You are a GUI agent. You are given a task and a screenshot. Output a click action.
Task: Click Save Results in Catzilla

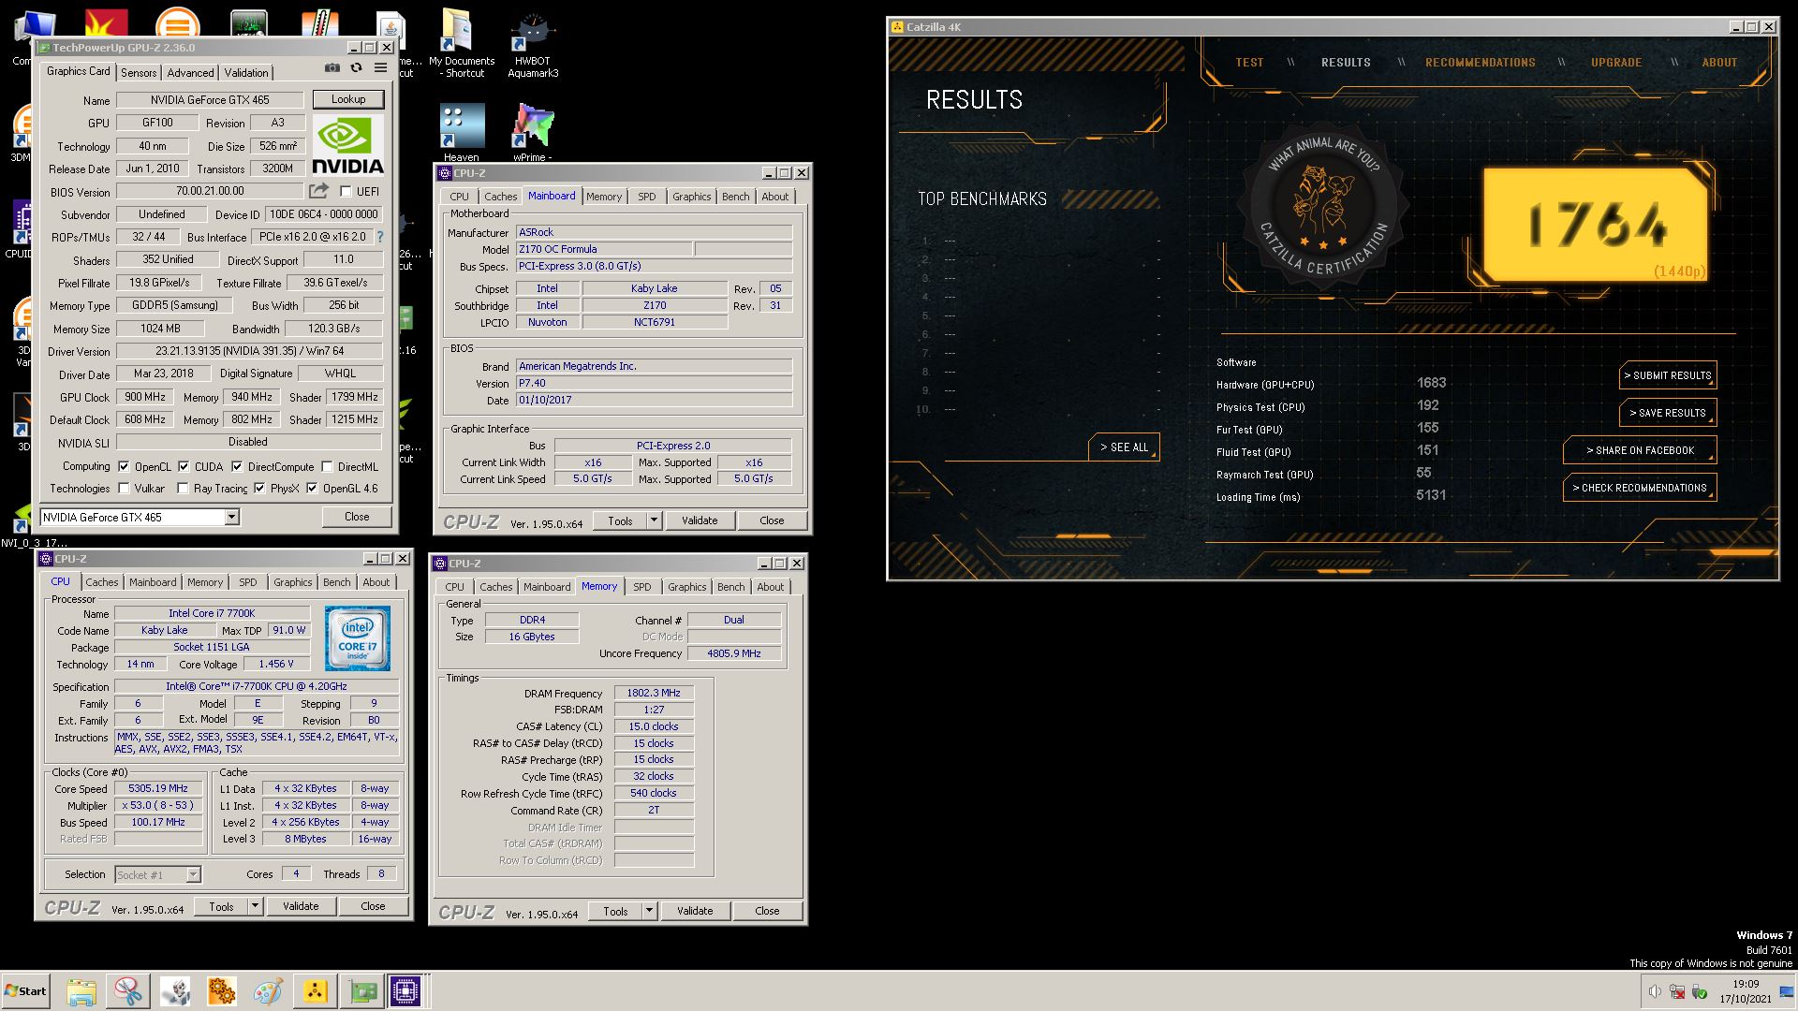[1667, 413]
